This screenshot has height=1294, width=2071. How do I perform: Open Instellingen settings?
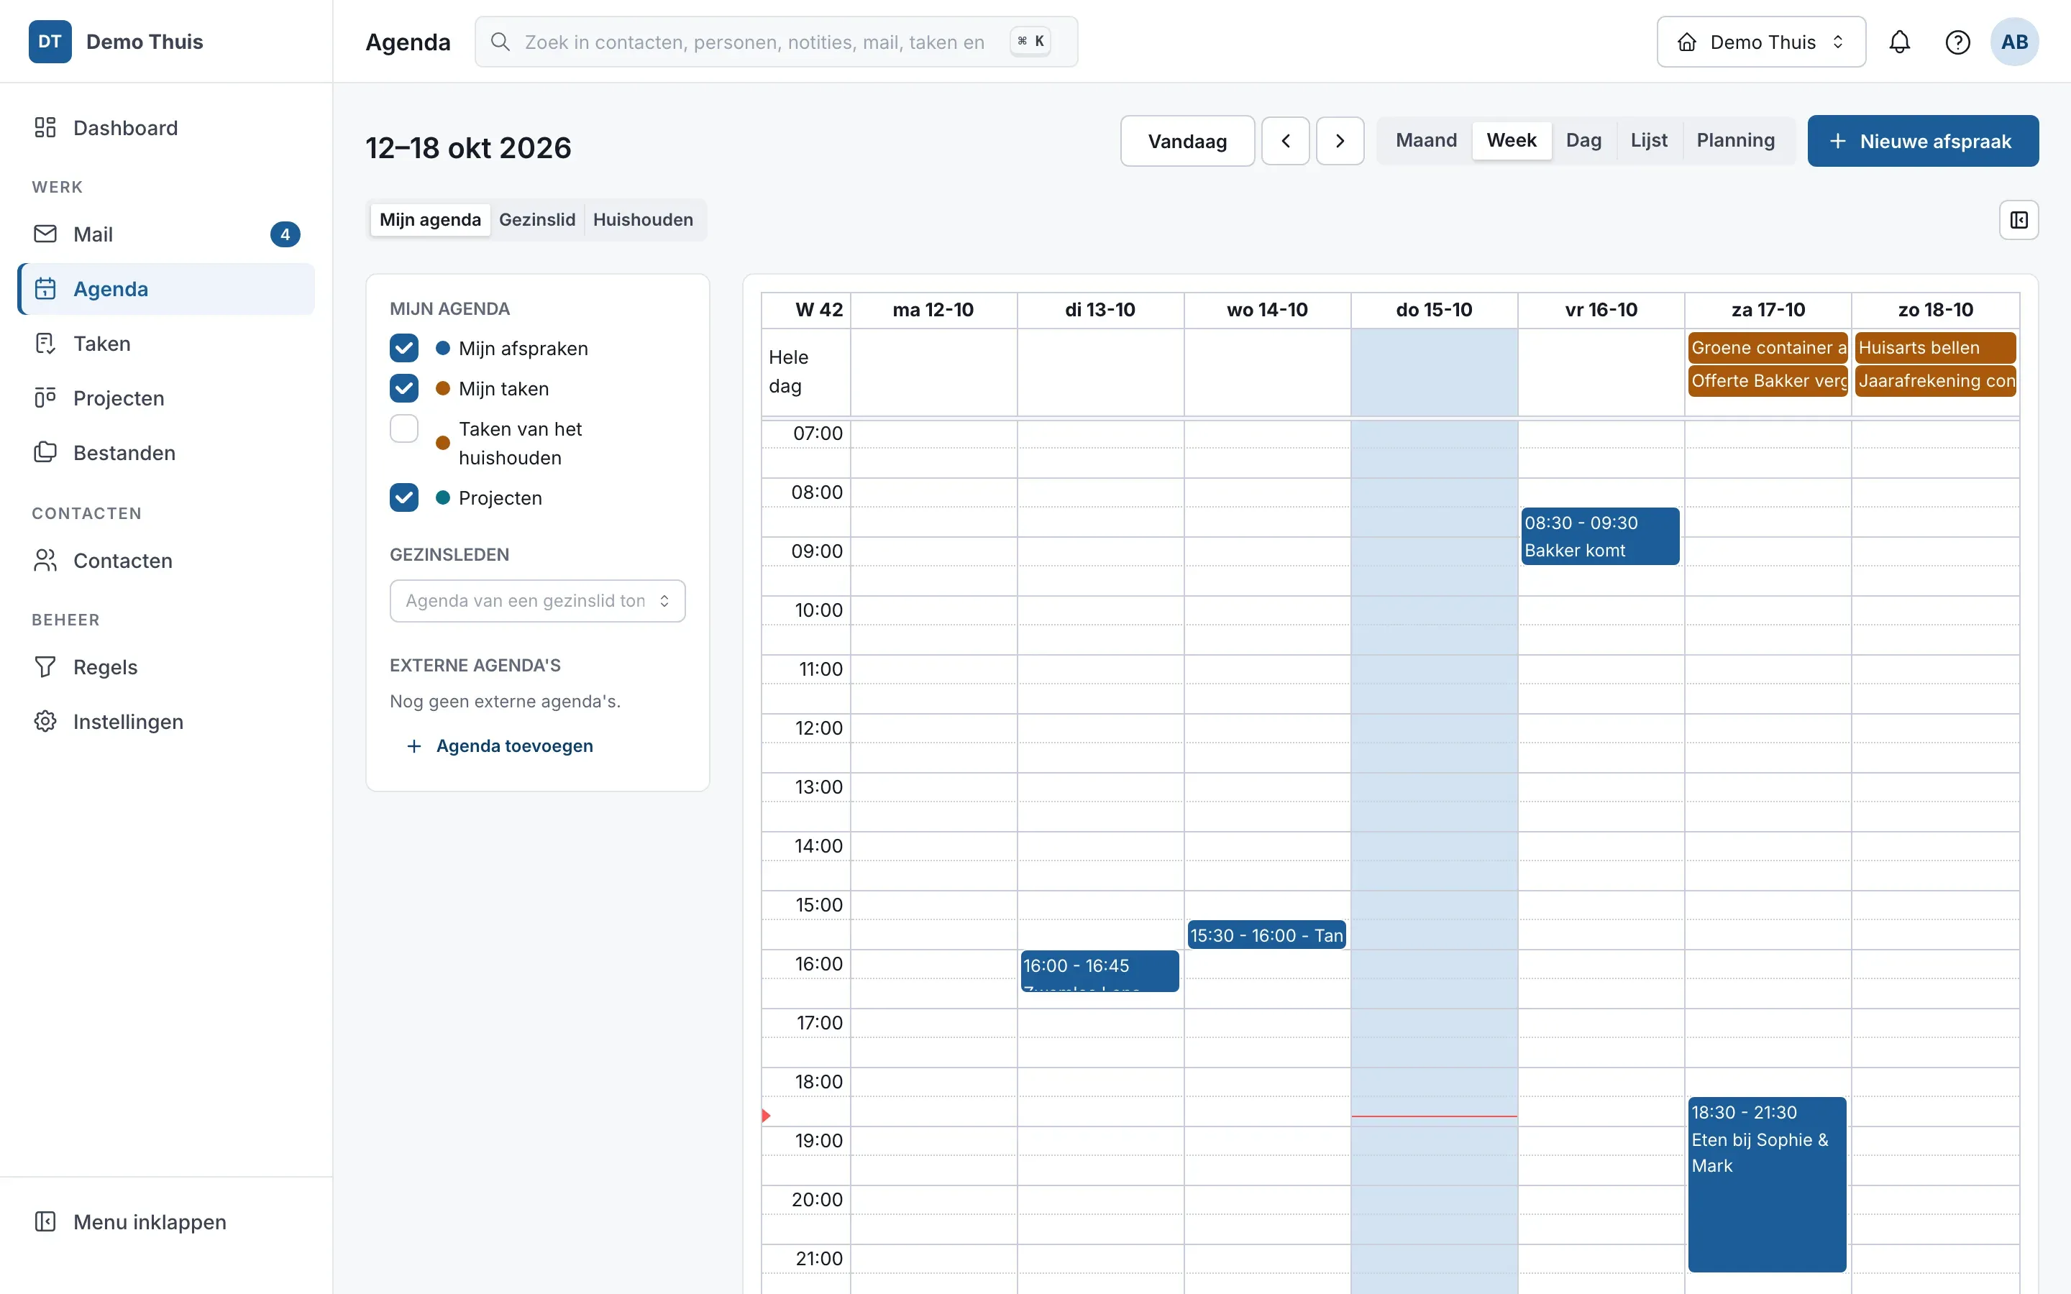click(166, 722)
